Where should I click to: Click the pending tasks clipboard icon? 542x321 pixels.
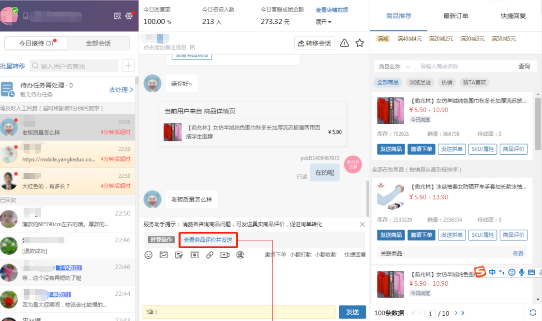click(7, 89)
